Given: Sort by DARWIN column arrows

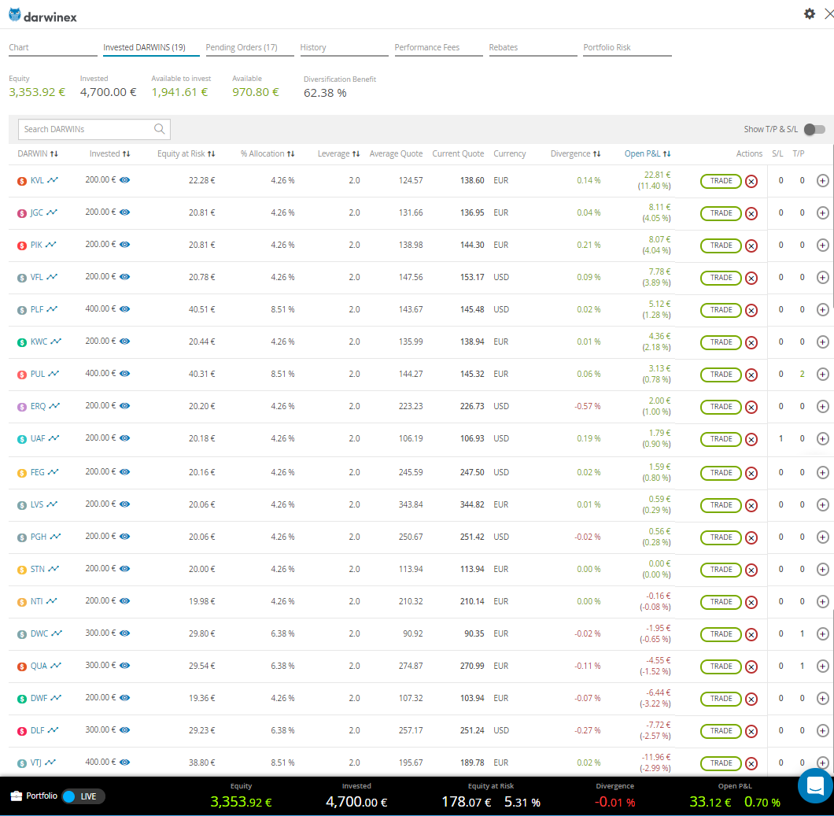Looking at the screenshot, I should click(54, 153).
